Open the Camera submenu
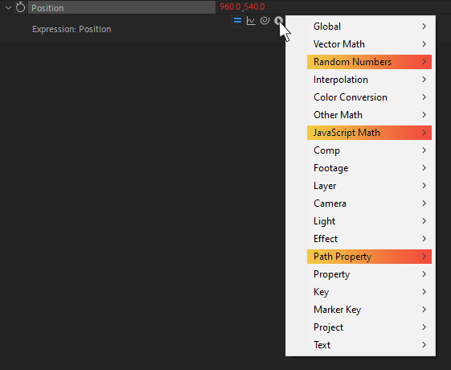 click(369, 203)
